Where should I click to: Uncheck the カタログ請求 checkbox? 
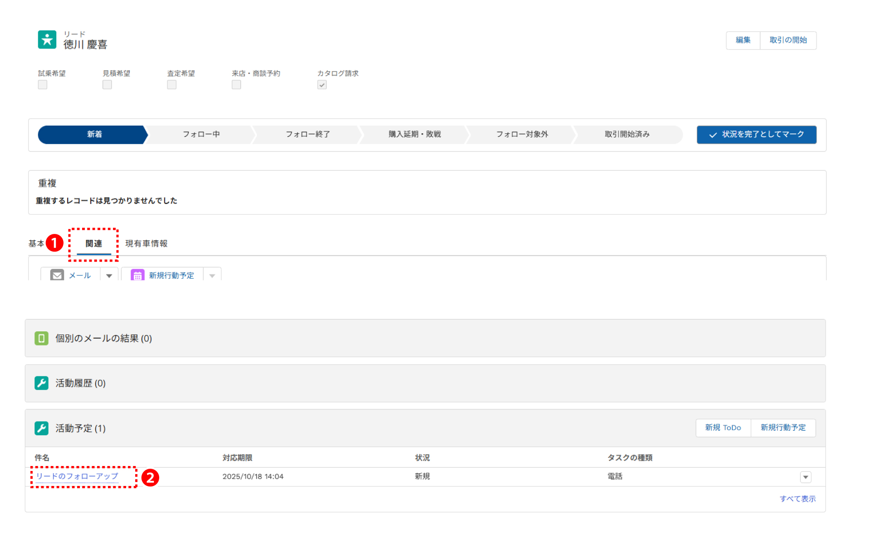pyautogui.click(x=322, y=85)
